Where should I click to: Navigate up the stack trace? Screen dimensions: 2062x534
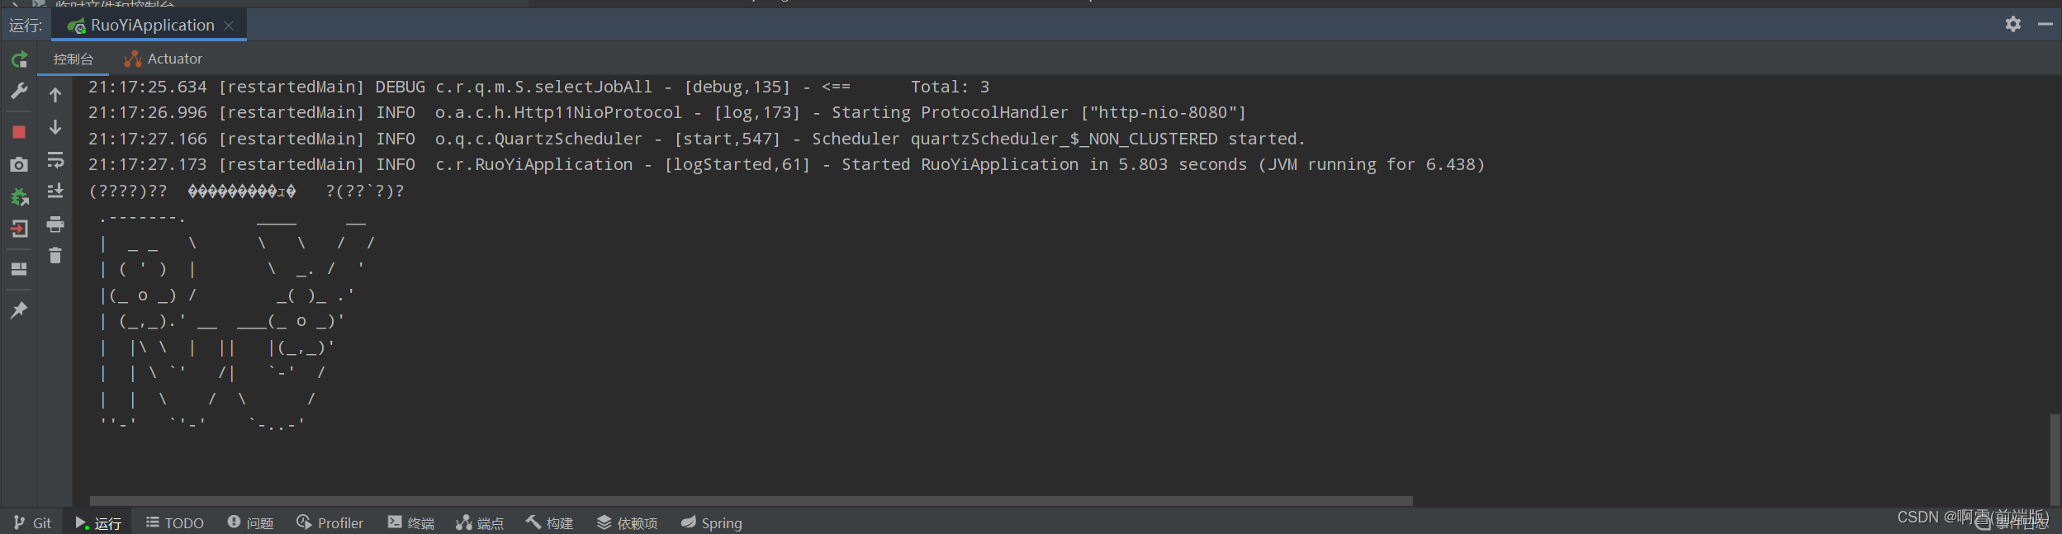[55, 94]
